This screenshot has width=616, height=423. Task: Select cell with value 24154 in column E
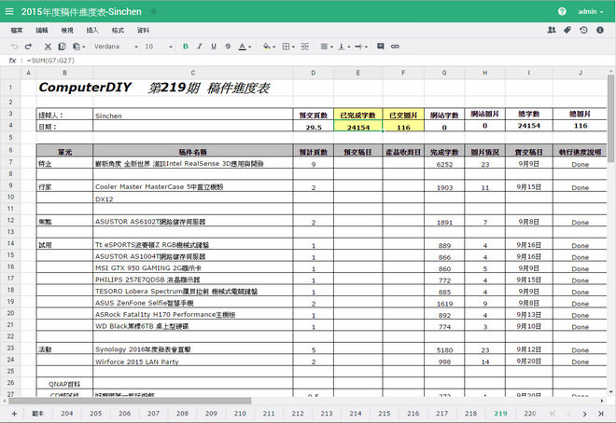(357, 126)
